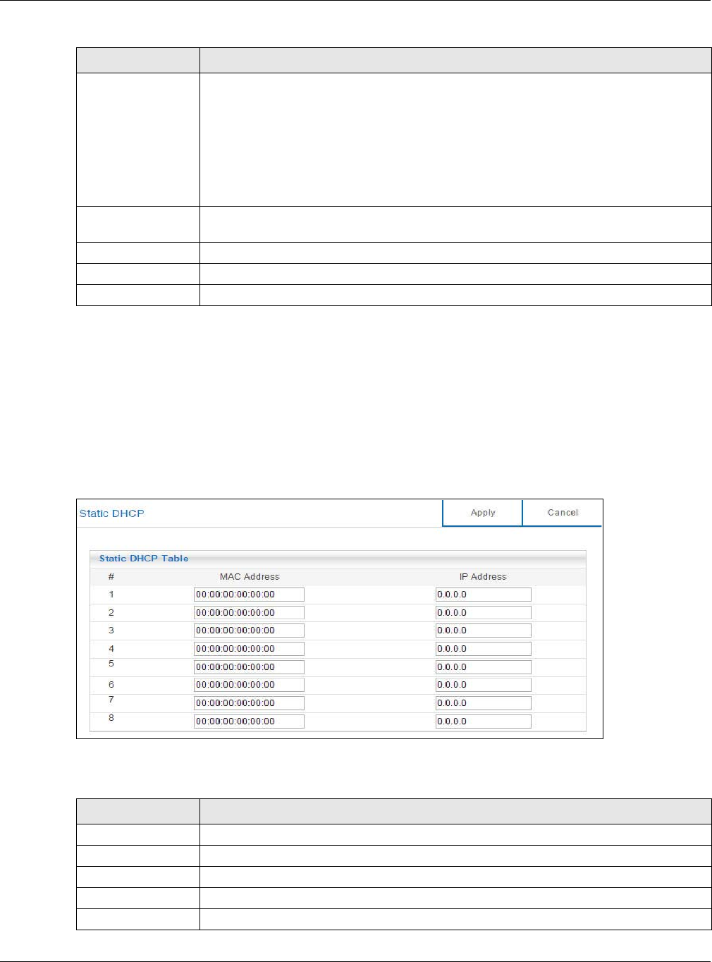
Task: Click row number 1 in table
Action: pos(111,595)
